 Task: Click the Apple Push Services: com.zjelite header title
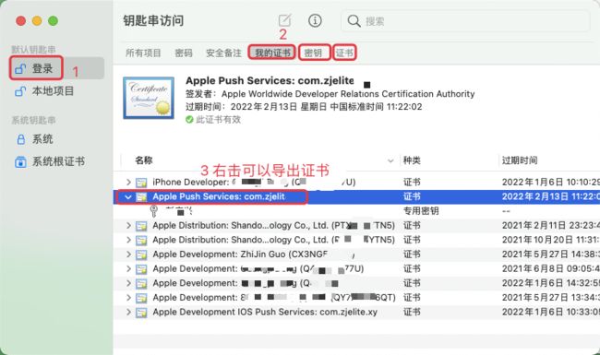(270, 80)
